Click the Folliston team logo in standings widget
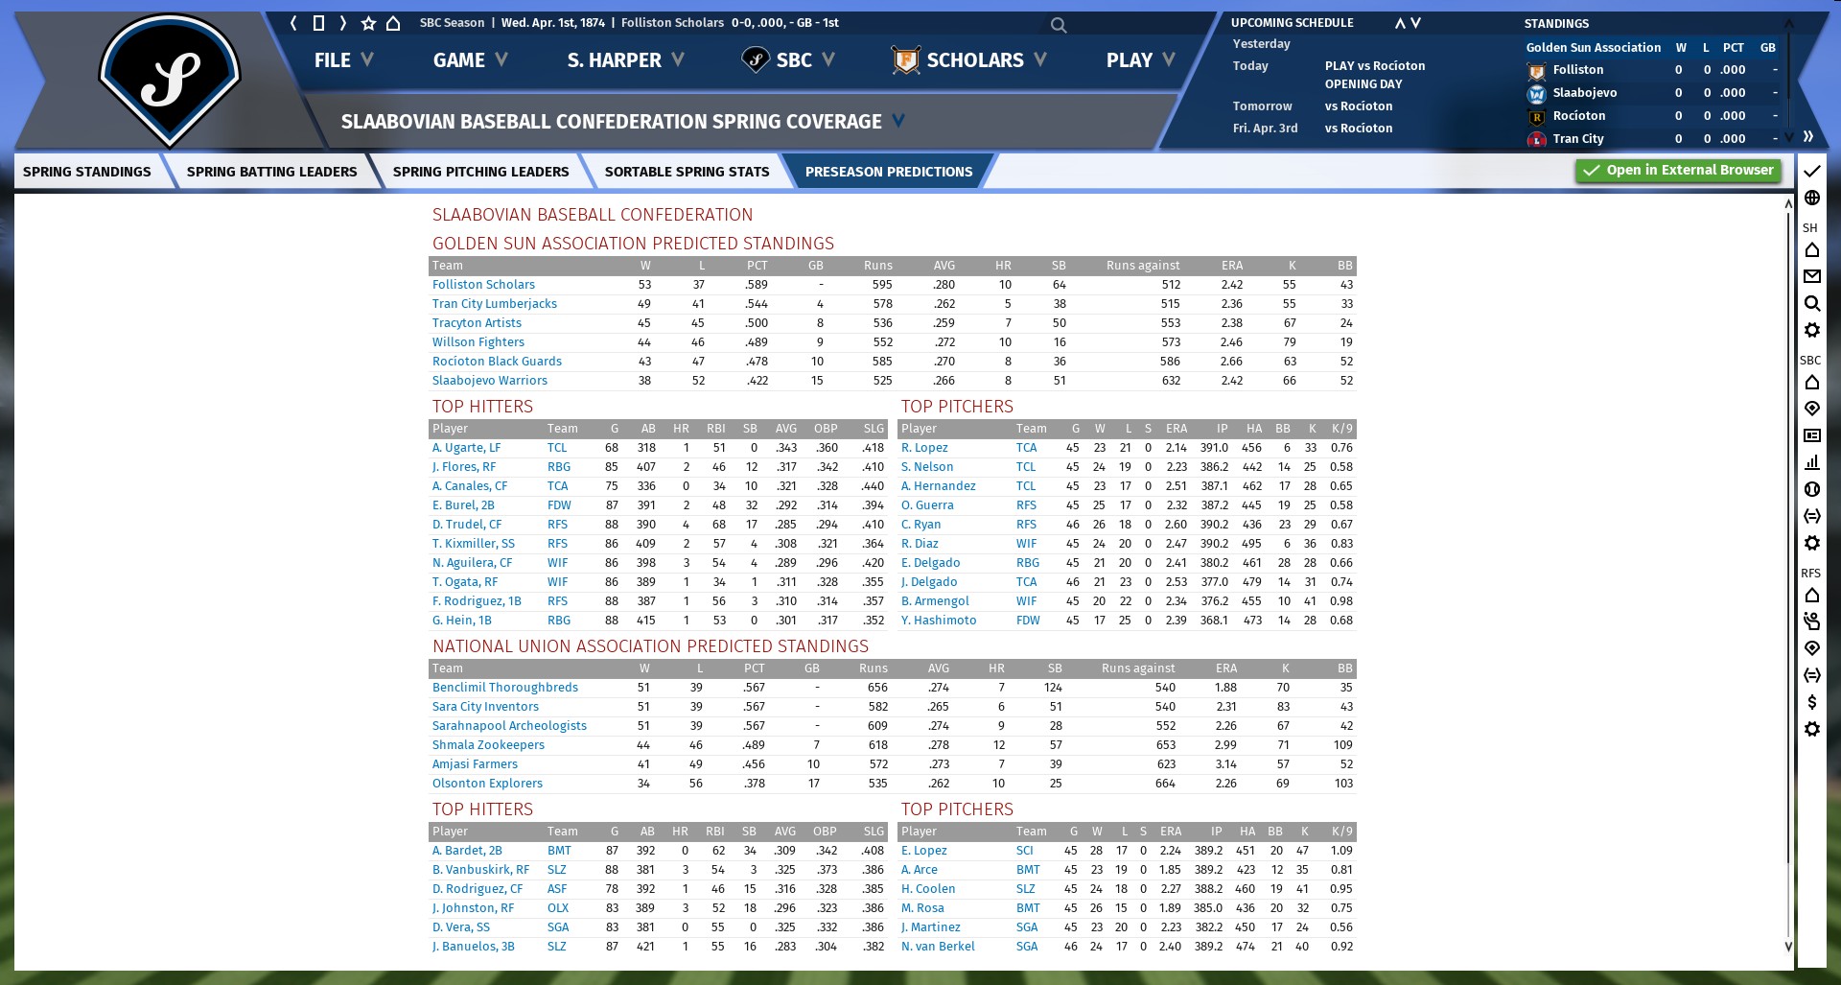The image size is (1841, 985). [x=1536, y=71]
